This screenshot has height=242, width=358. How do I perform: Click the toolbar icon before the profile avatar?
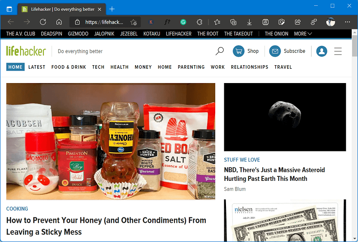click(x=314, y=22)
